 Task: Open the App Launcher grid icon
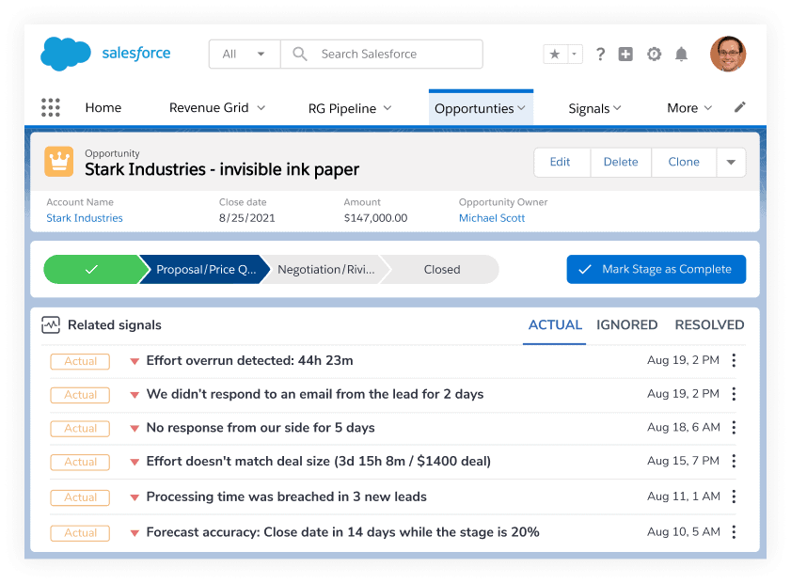51,107
